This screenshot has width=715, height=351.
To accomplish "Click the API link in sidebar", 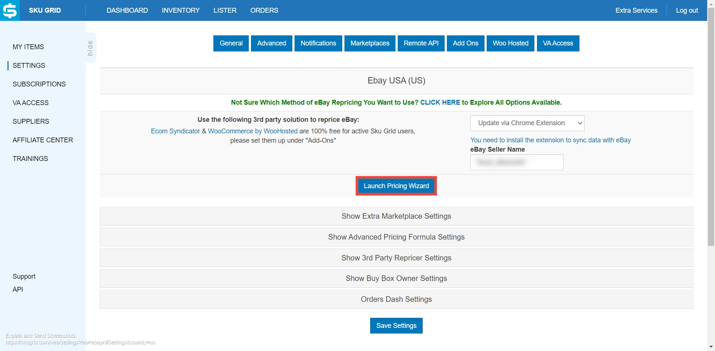I will click(x=18, y=290).
